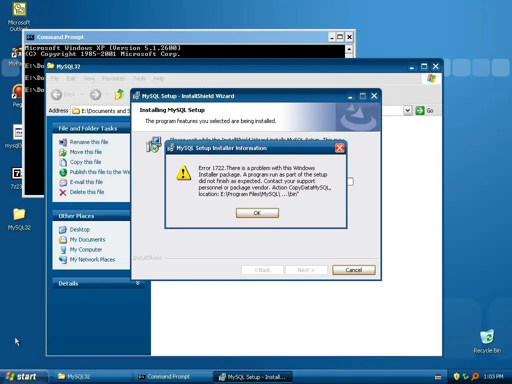The width and height of the screenshot is (512, 384).
Task: Open the File menu in MySQL32 window
Action: point(54,78)
